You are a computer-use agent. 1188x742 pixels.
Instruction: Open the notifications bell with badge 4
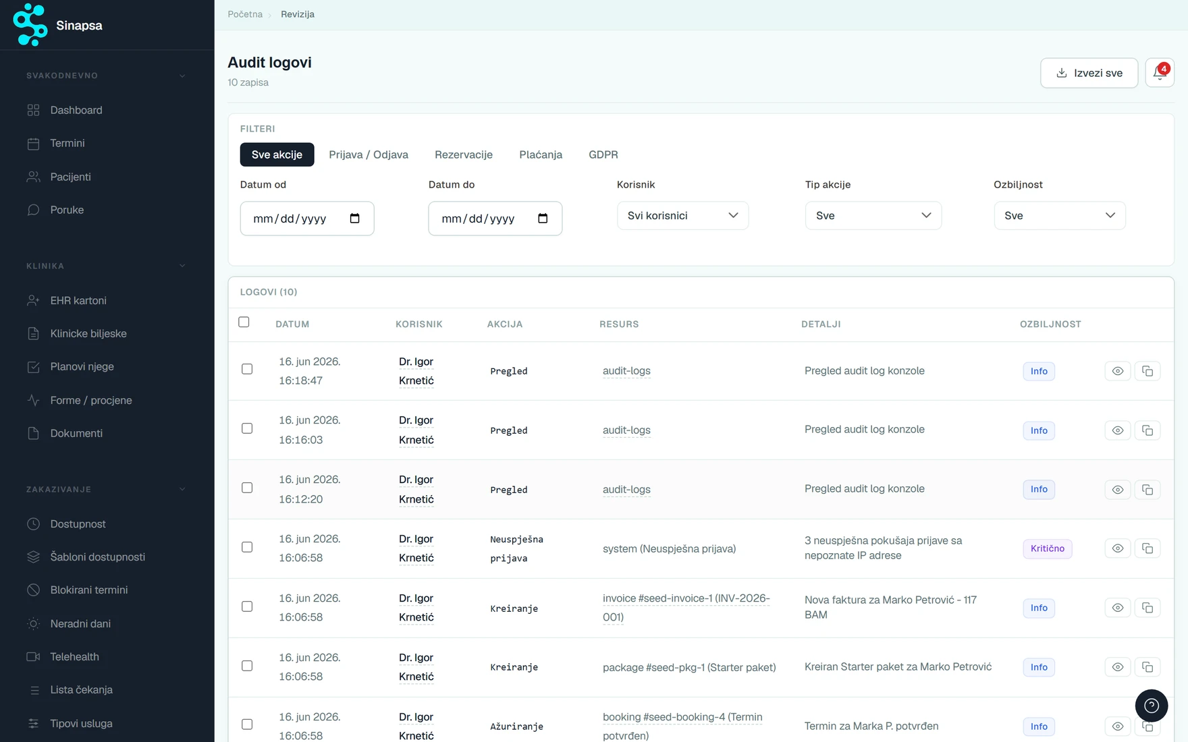pyautogui.click(x=1160, y=73)
